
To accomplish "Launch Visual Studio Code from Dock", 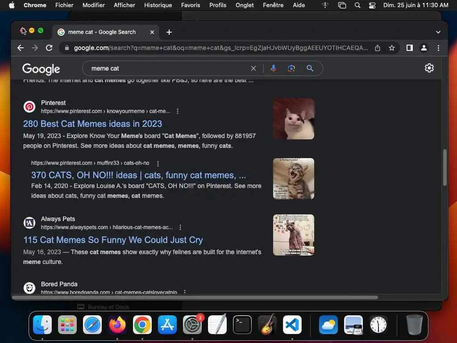I will point(292,325).
